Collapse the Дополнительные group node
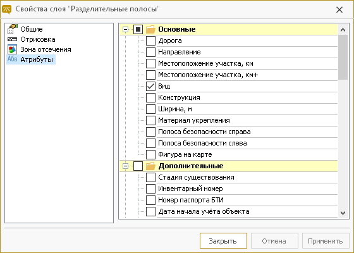This screenshot has width=354, height=253. 125,166
